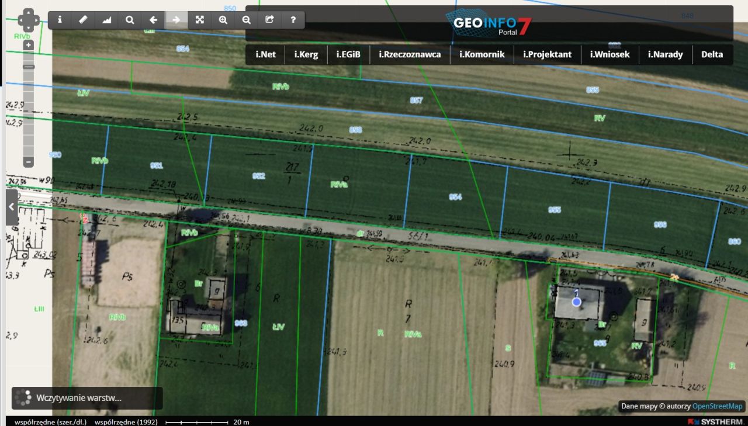
Task: Click the GEOINFO 7 Portal logo
Action: [x=489, y=24]
